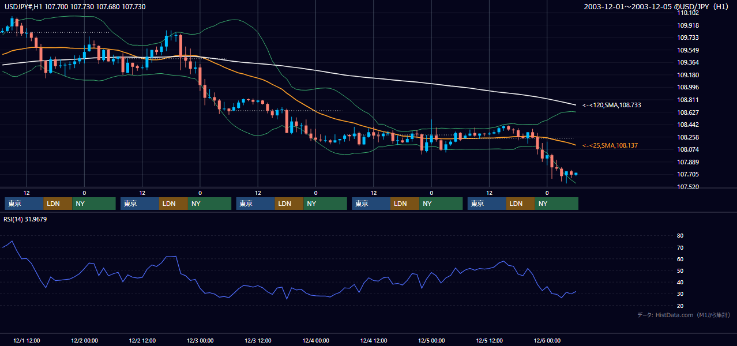This screenshot has height=346, width=737.
Task: Click the 109.549 price axis label
Action: pyautogui.click(x=687, y=50)
